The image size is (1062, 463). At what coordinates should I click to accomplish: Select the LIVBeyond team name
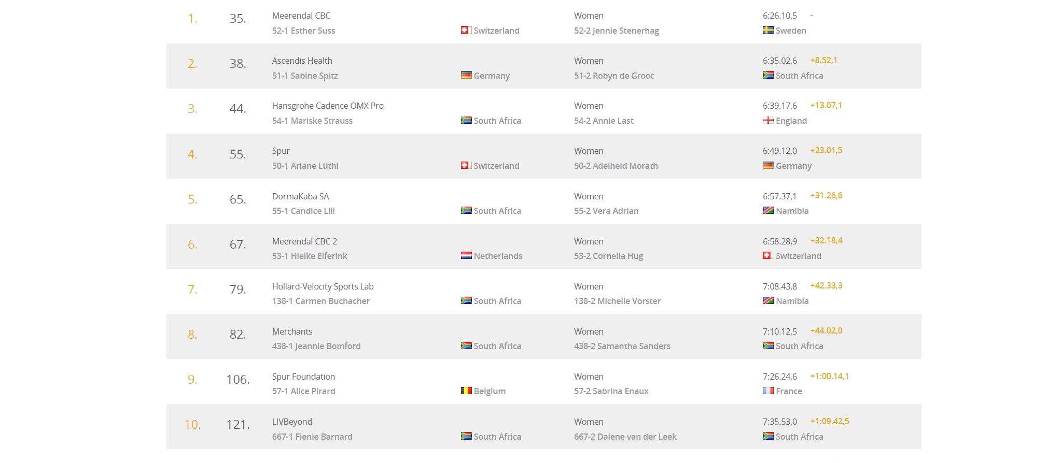(292, 422)
